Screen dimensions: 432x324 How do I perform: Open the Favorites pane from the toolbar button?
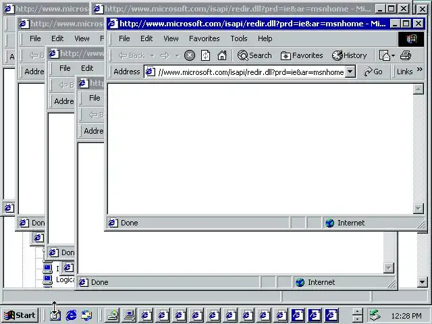tap(302, 55)
